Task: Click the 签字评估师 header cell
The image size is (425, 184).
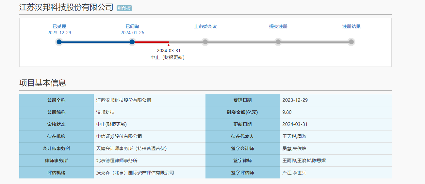Action: (x=243, y=173)
